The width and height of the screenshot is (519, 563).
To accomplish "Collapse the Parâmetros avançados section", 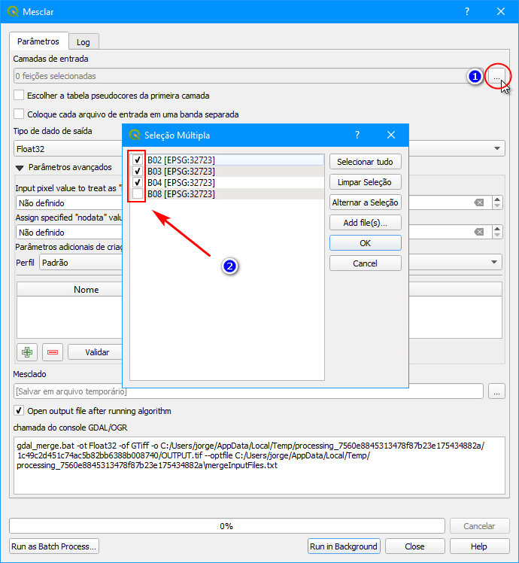I will click(20, 167).
